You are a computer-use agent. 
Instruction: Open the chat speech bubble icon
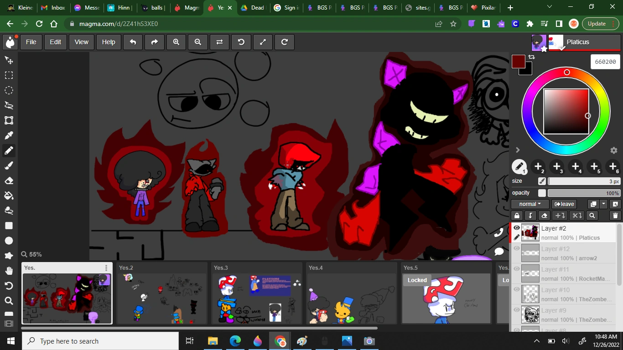pyautogui.click(x=499, y=252)
